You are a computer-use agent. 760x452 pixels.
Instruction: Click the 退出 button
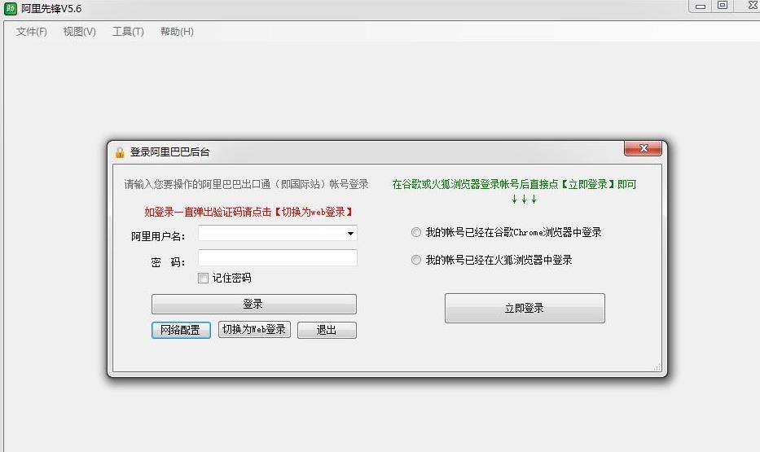[x=327, y=330]
